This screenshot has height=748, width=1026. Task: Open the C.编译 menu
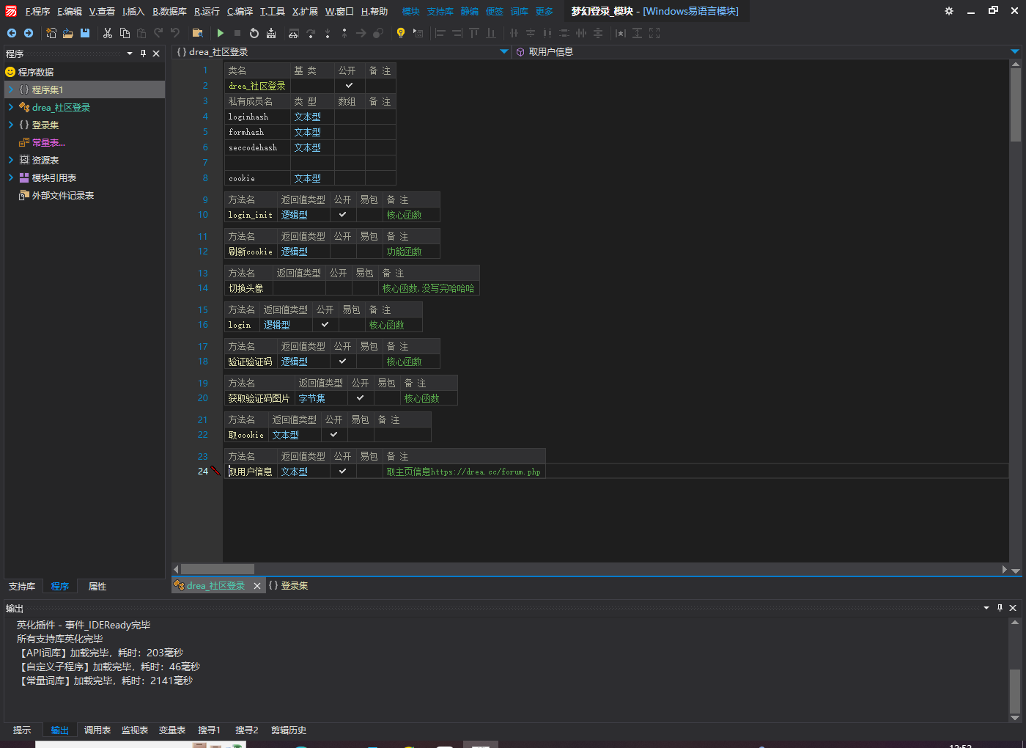pyautogui.click(x=240, y=11)
